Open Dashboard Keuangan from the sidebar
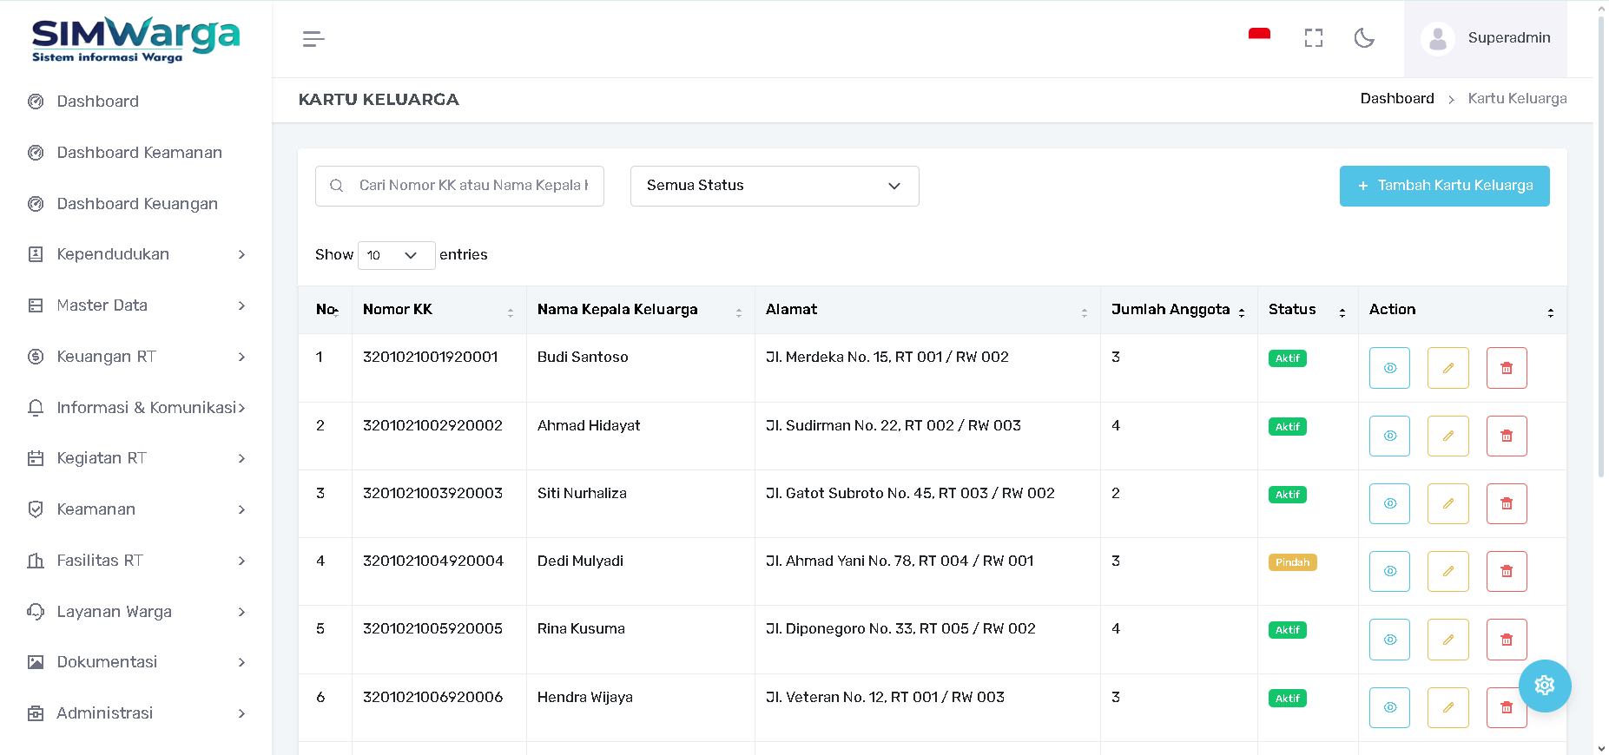The image size is (1609, 755). (x=137, y=204)
